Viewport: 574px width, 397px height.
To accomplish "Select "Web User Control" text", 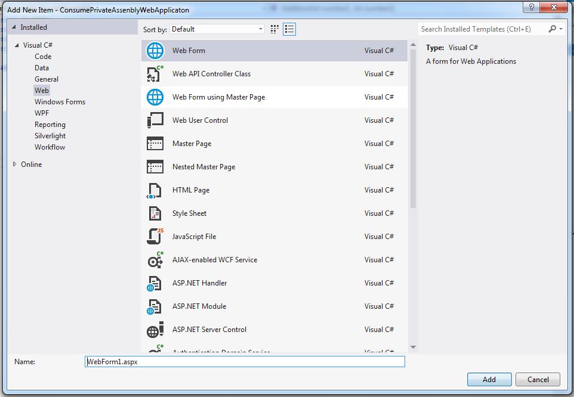I will (200, 120).
